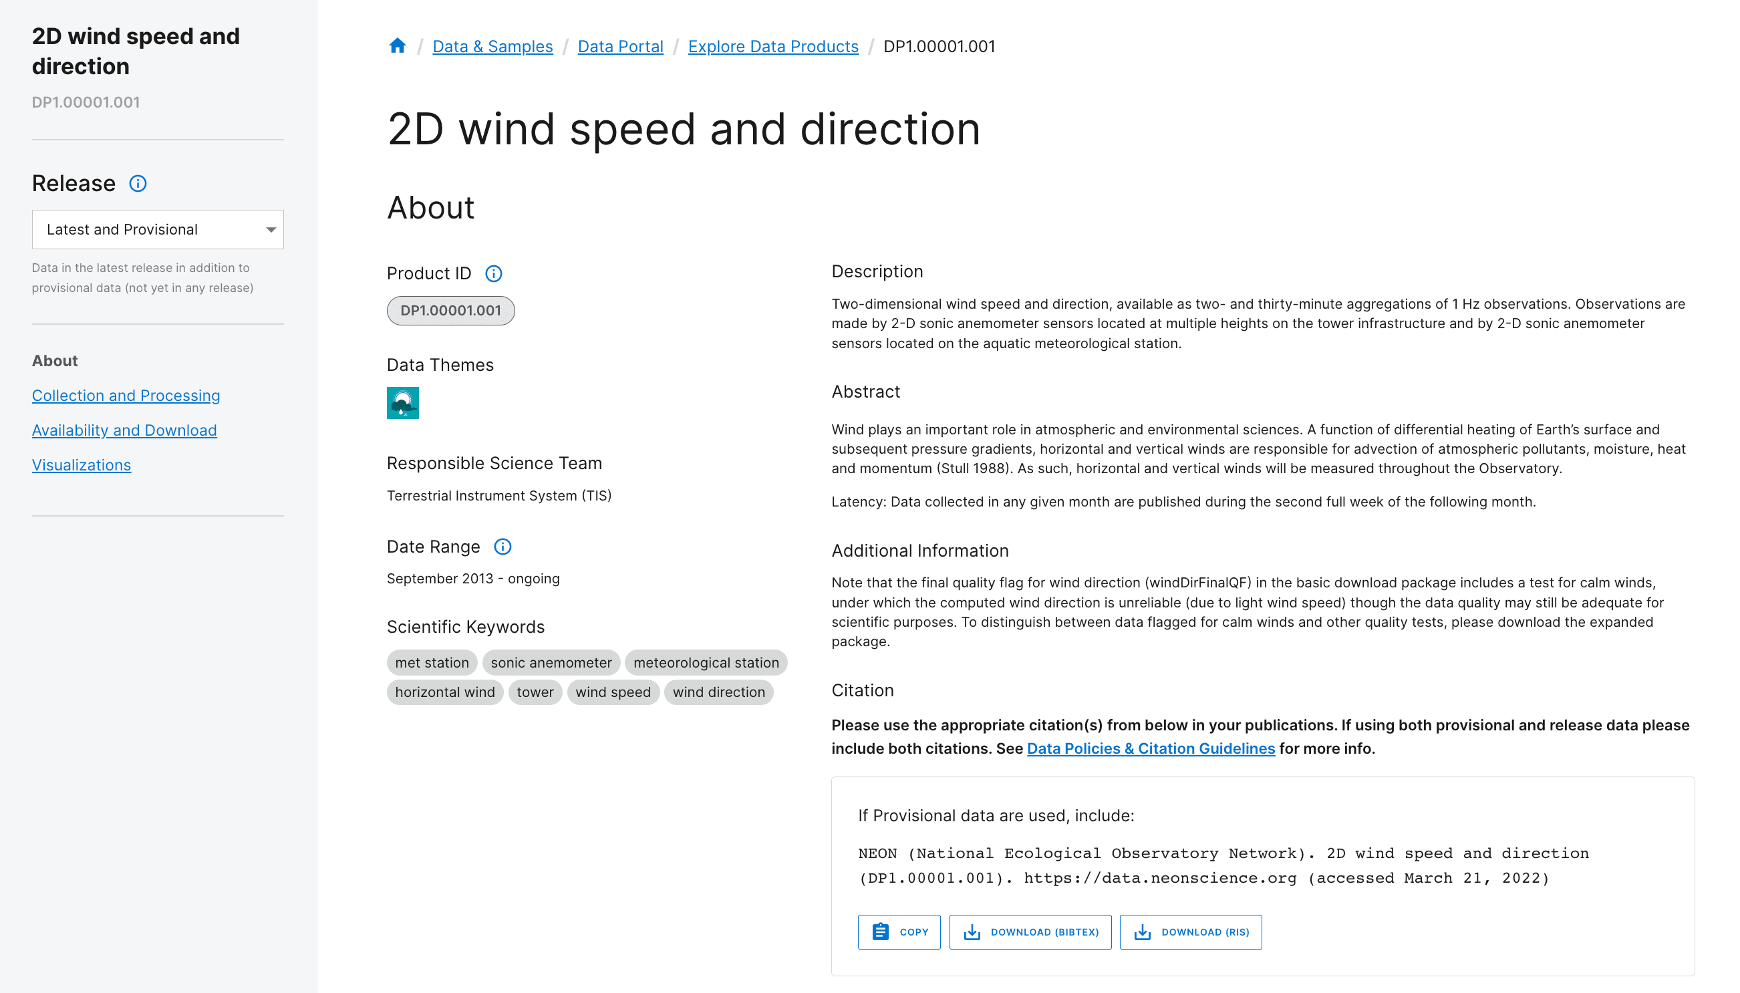Open the Data Portal breadcrumb link
This screenshot has height=993, width=1740.
click(x=621, y=45)
